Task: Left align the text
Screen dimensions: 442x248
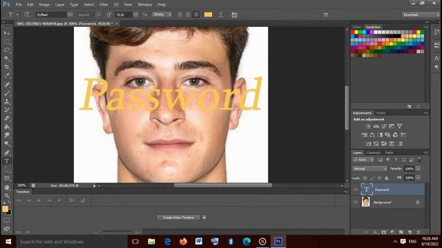Action: (180, 14)
